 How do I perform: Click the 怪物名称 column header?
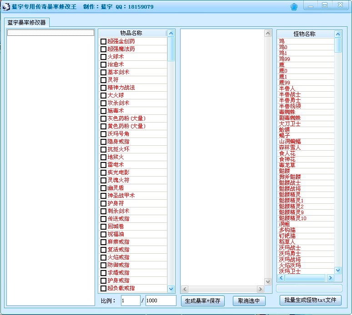click(x=305, y=34)
